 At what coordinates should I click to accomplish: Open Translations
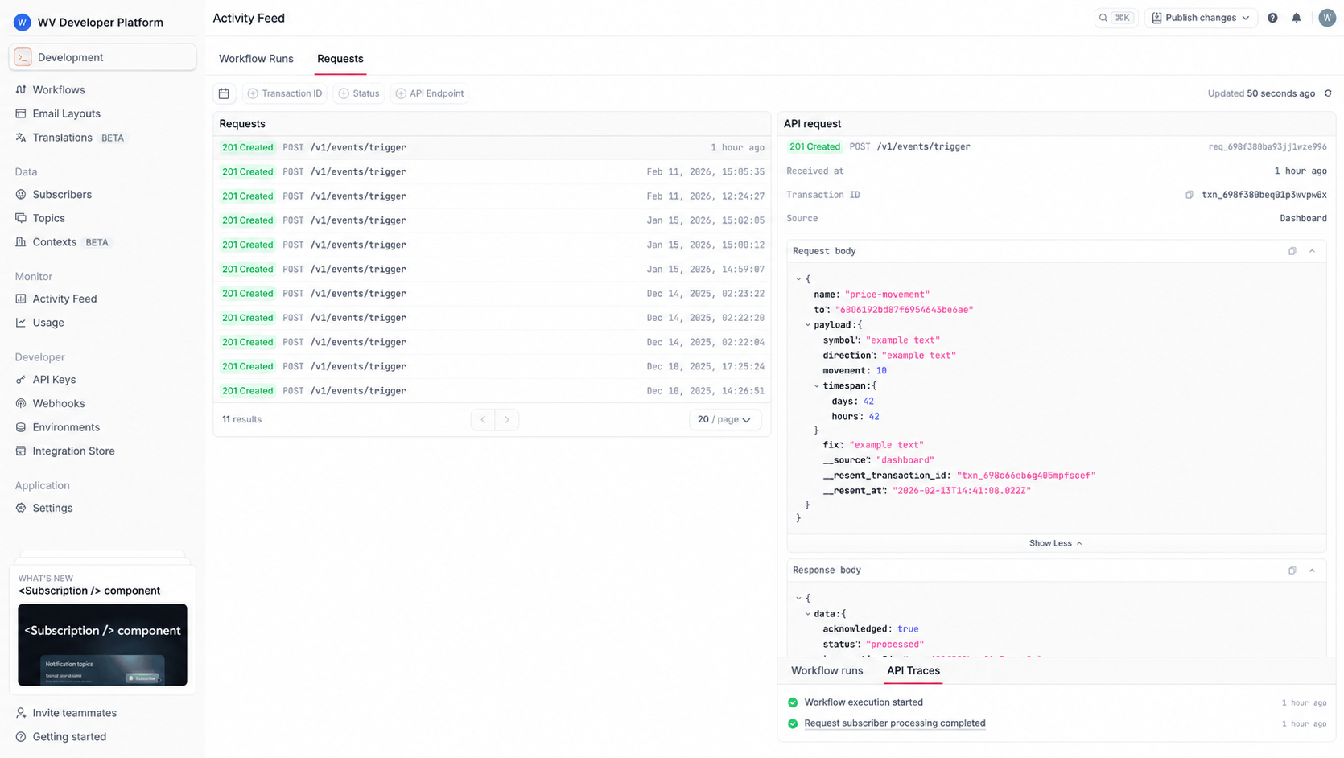62,138
